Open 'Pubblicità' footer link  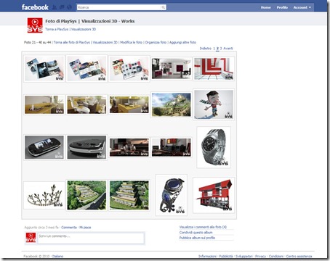tap(226, 256)
